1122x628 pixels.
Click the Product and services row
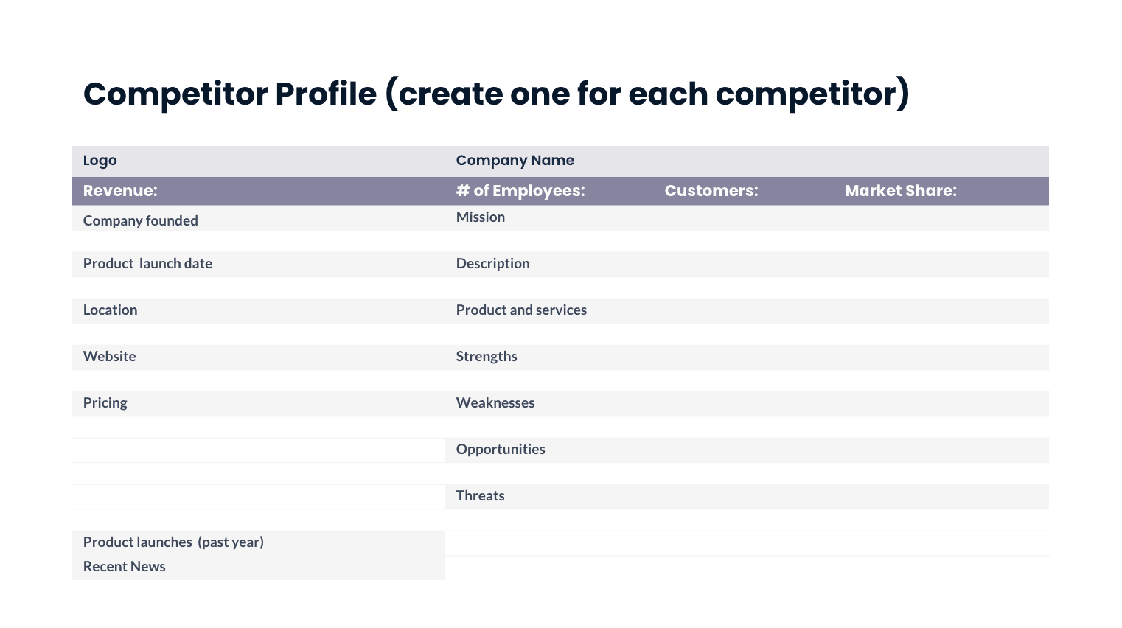(x=521, y=310)
